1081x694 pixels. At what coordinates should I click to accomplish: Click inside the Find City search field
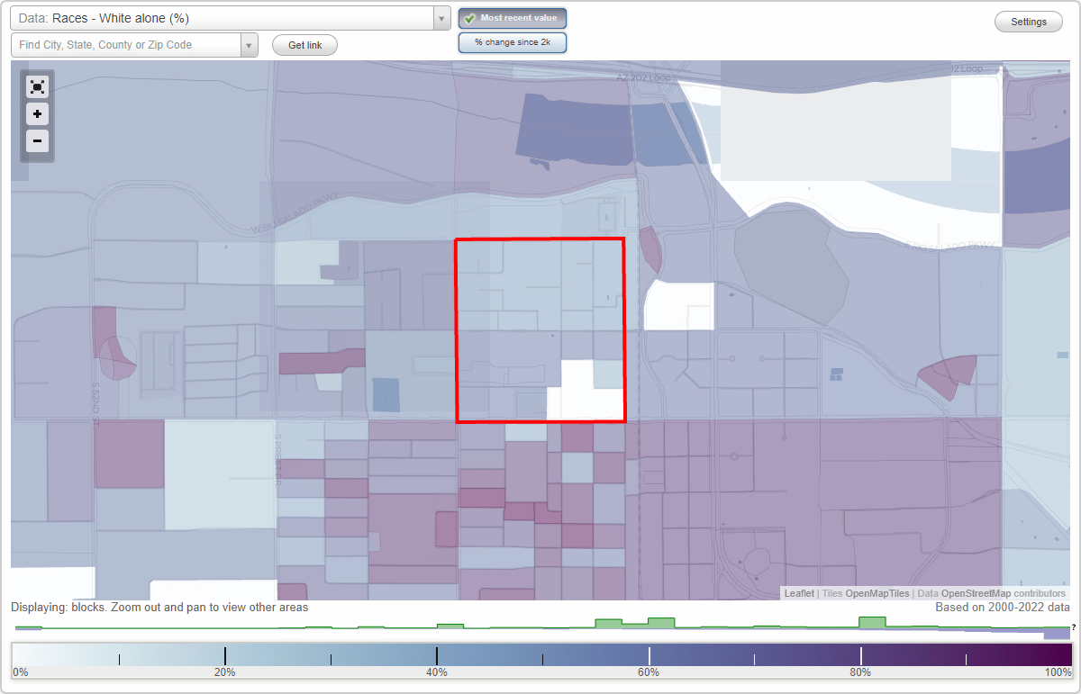tap(126, 43)
